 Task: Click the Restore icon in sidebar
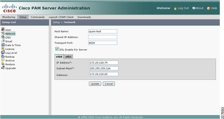3,64
